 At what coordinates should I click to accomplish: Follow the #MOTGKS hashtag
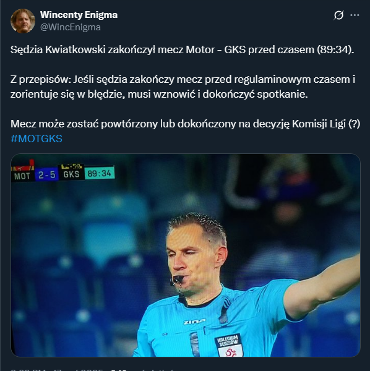pyautogui.click(x=37, y=139)
